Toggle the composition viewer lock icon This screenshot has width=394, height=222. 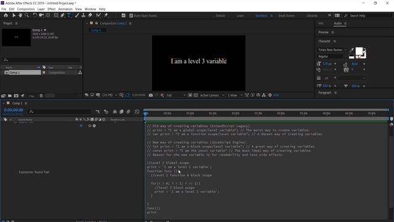(97, 23)
